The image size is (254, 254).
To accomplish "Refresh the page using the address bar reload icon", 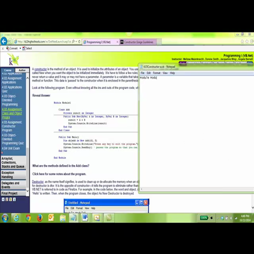I will (79, 41).
